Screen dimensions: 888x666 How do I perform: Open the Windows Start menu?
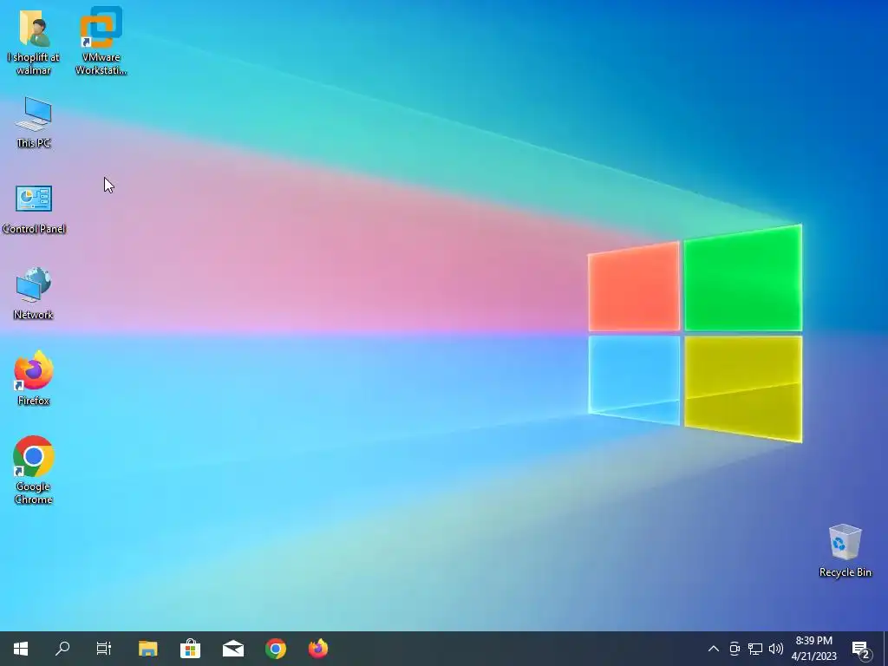coord(21,649)
